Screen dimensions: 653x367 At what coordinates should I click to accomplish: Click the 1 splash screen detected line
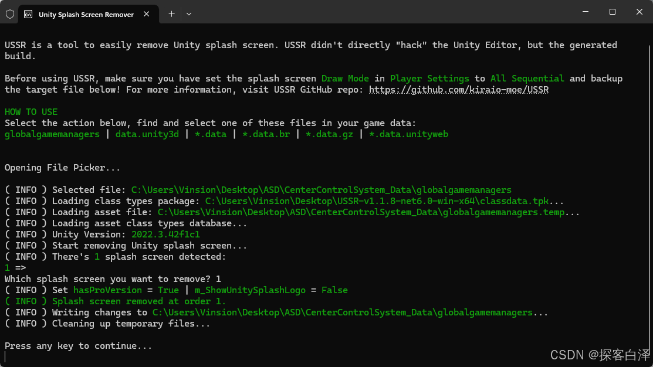coord(116,257)
